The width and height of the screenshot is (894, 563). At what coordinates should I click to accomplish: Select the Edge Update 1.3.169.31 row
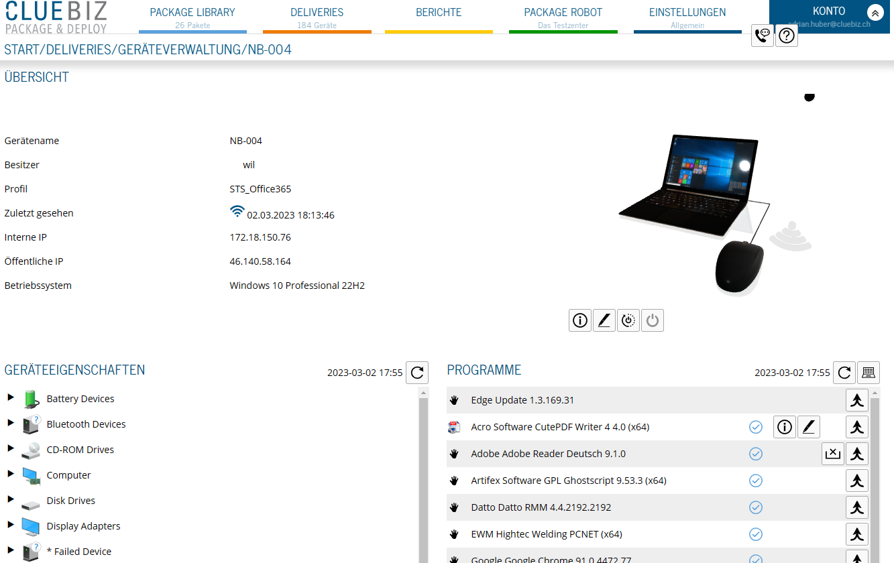click(x=658, y=400)
